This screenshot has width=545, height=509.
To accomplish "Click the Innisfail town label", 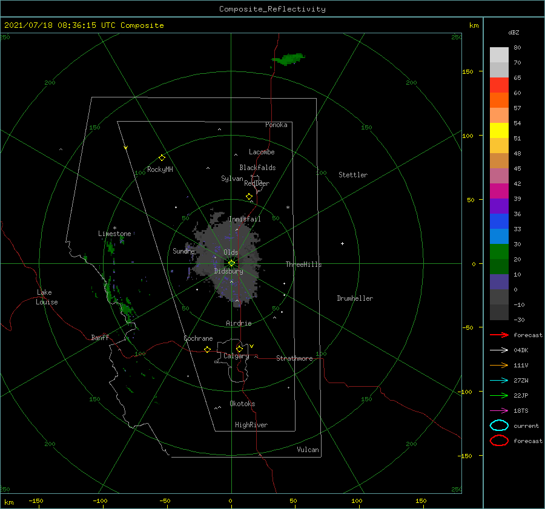I will click(245, 219).
